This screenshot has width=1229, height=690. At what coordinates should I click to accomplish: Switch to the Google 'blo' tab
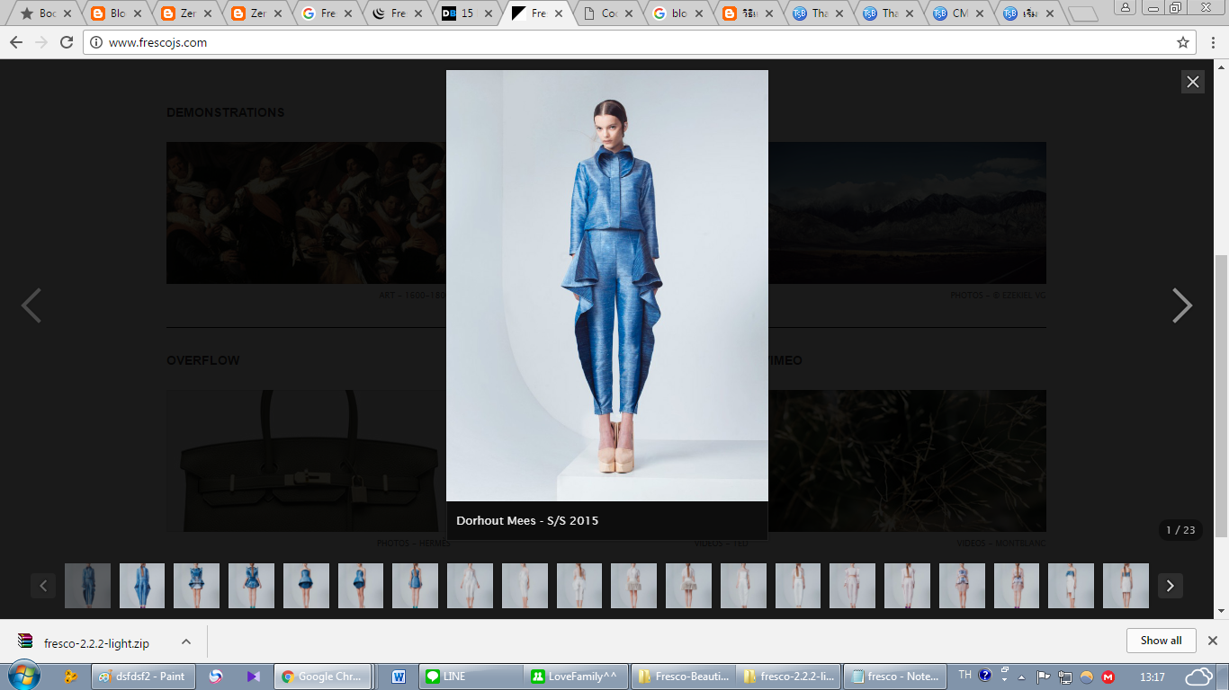click(x=678, y=13)
